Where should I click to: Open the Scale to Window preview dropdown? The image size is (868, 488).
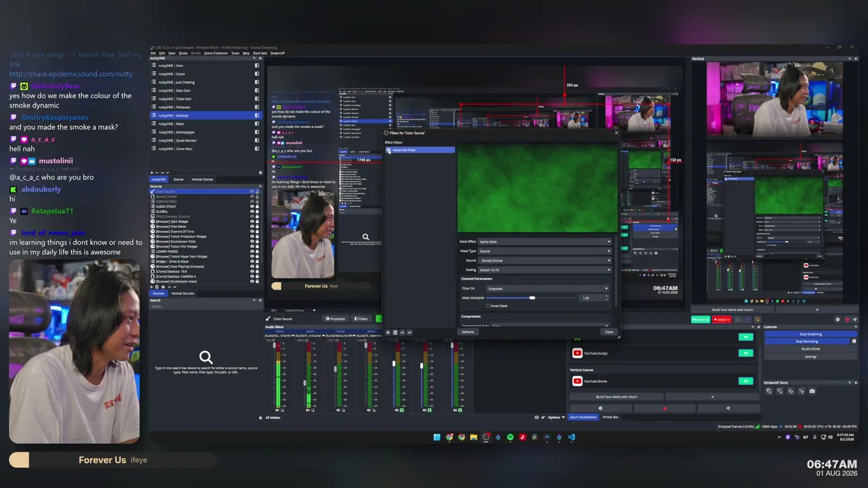pyautogui.click(x=299, y=310)
